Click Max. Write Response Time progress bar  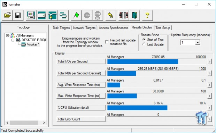(156, 96)
